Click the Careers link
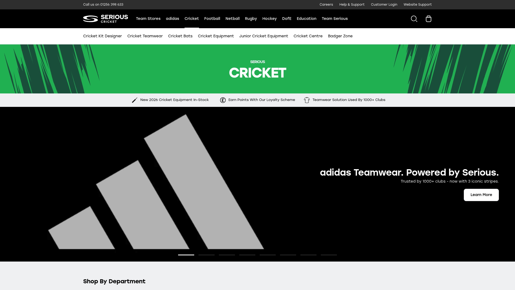515x290 pixels. pyautogui.click(x=326, y=5)
